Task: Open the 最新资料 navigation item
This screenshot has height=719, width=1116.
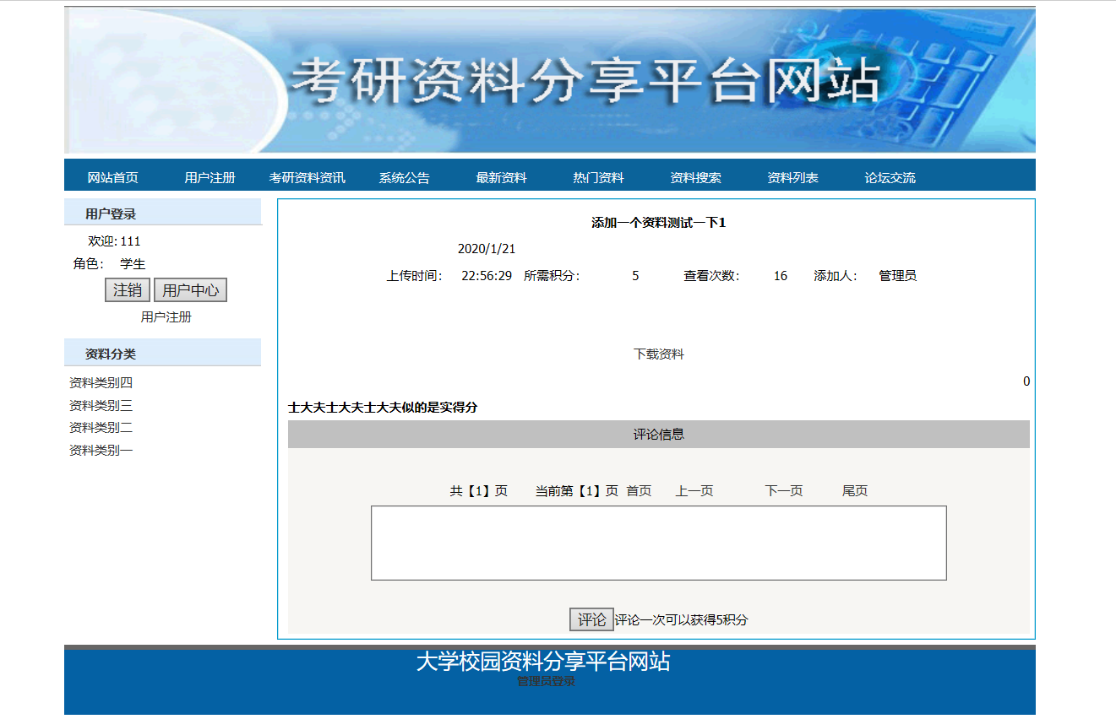Action: point(501,178)
